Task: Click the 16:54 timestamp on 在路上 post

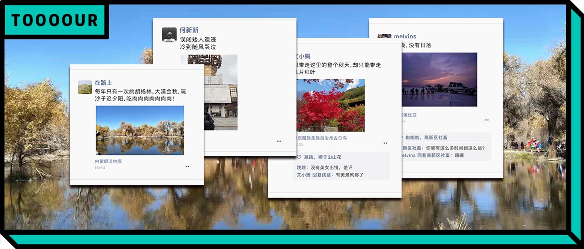Action: click(x=100, y=168)
